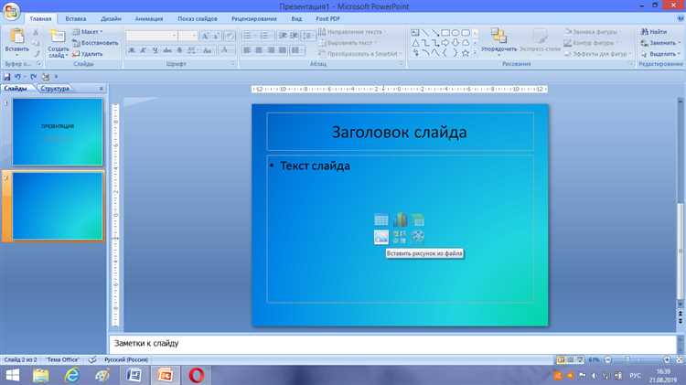Click the Упорядочить arrange button
This screenshot has width=686, height=385.
[498, 39]
